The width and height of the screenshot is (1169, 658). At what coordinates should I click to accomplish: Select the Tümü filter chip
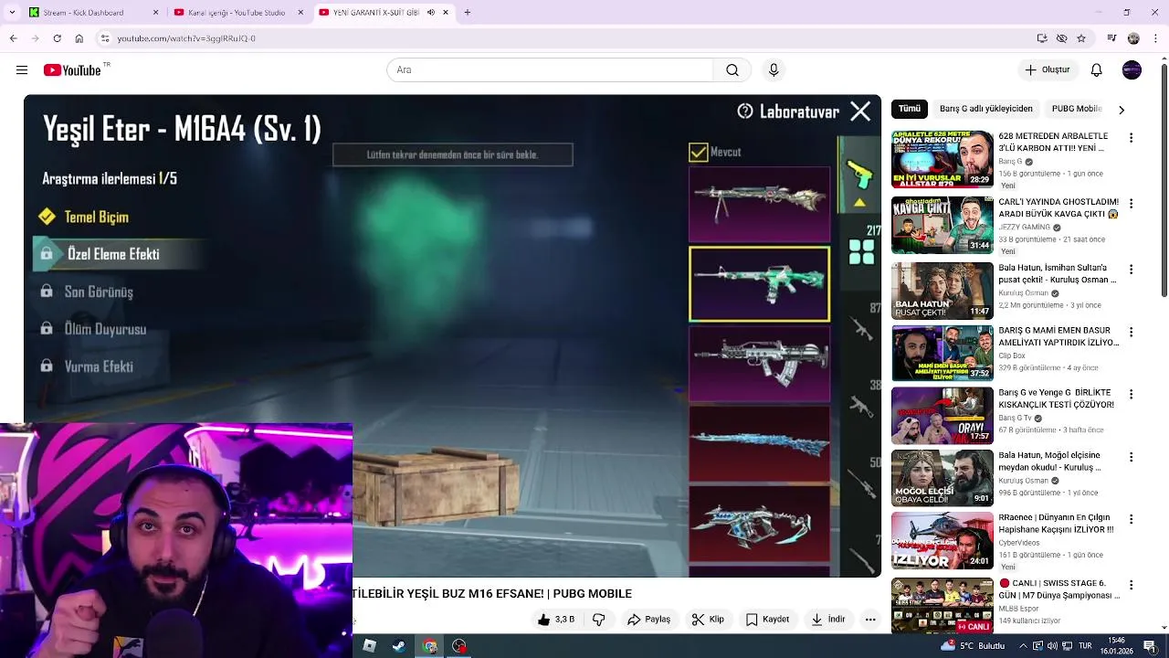(910, 109)
